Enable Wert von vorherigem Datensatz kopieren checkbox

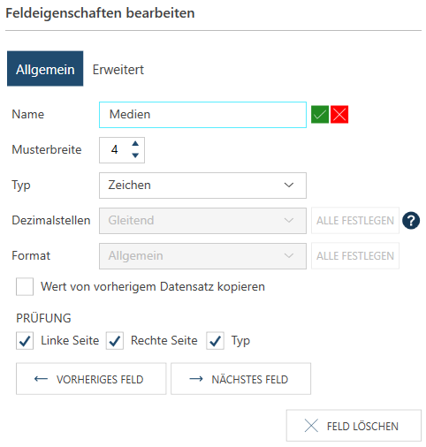25,286
